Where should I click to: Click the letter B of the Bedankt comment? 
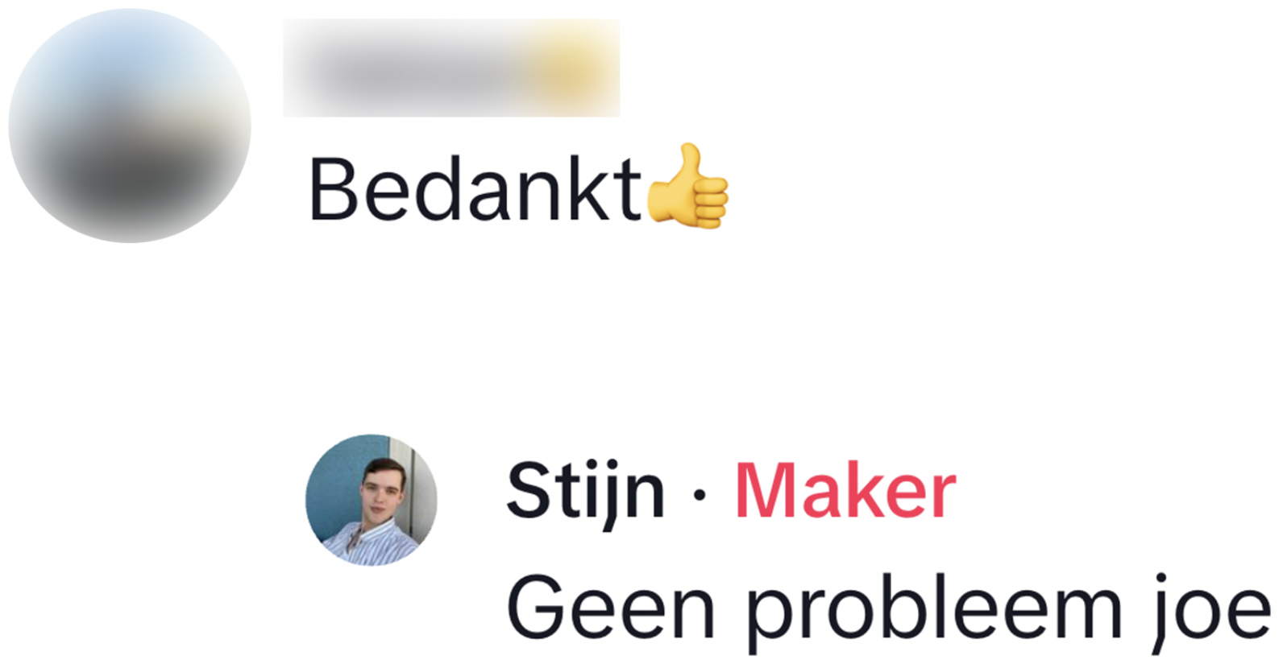point(332,189)
